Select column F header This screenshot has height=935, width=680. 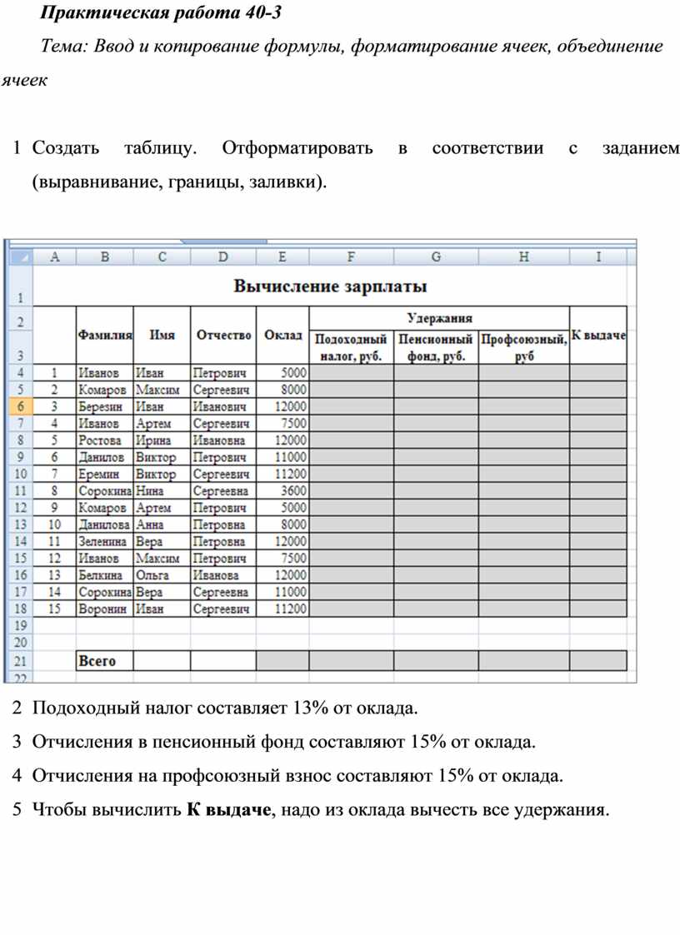point(351,258)
